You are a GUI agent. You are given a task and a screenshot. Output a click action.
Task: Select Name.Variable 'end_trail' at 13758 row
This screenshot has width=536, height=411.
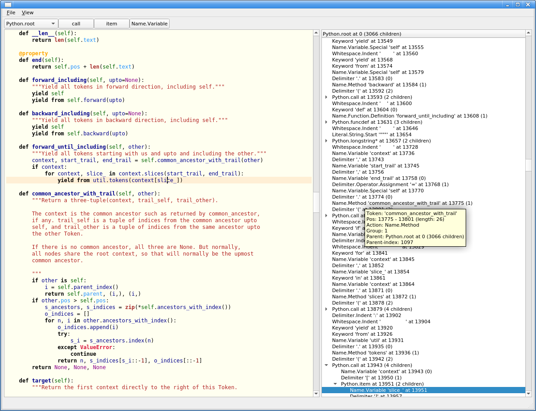pyautogui.click(x=423, y=178)
